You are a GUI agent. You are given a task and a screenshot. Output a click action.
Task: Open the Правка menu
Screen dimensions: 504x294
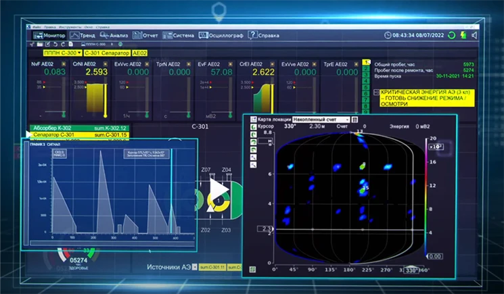(50, 27)
